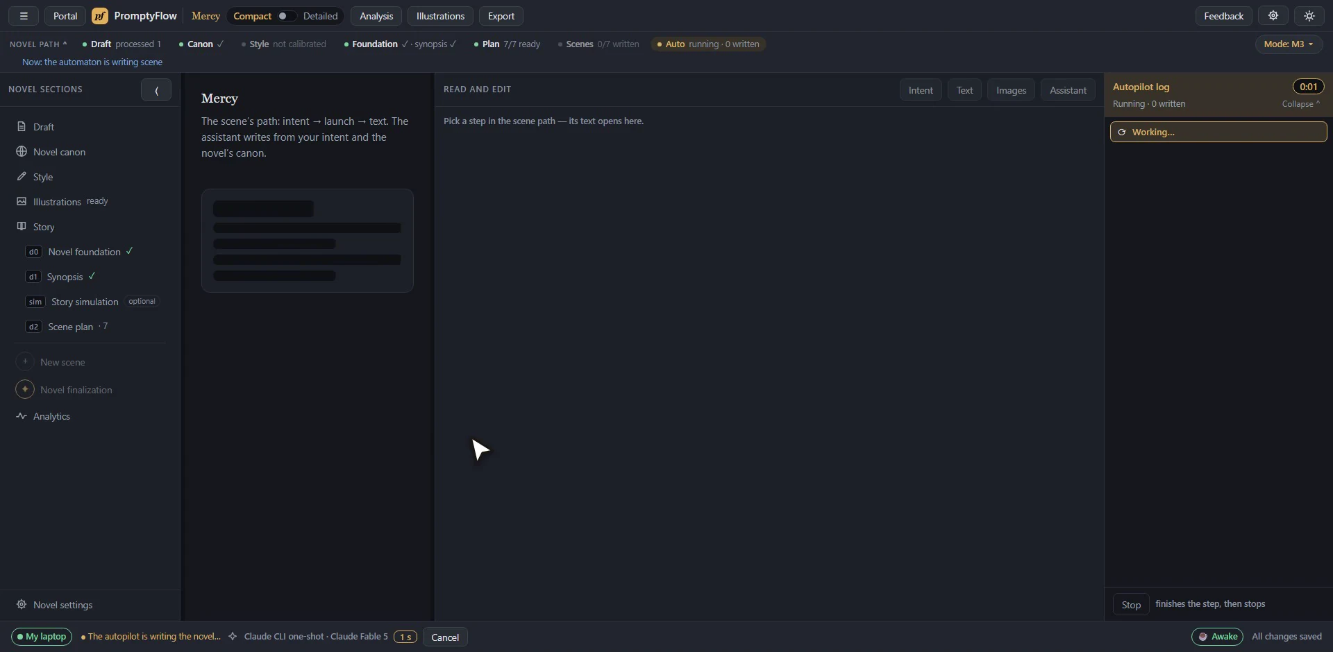Click the Export button
This screenshot has width=1333, height=652.
coord(501,16)
